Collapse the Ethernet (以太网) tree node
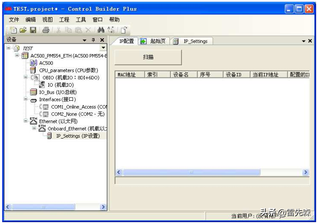 click(27, 121)
